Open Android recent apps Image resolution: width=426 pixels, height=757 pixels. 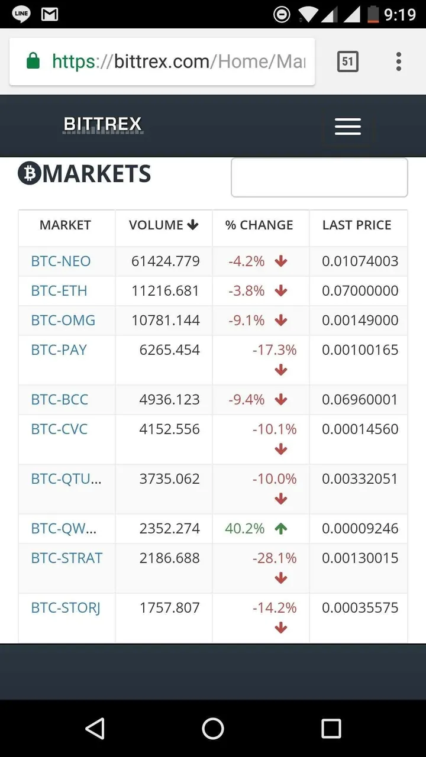(331, 729)
